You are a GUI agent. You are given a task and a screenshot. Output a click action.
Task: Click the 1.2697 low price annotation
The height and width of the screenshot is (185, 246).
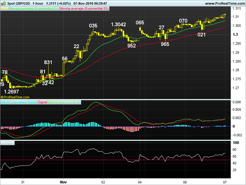point(13,92)
